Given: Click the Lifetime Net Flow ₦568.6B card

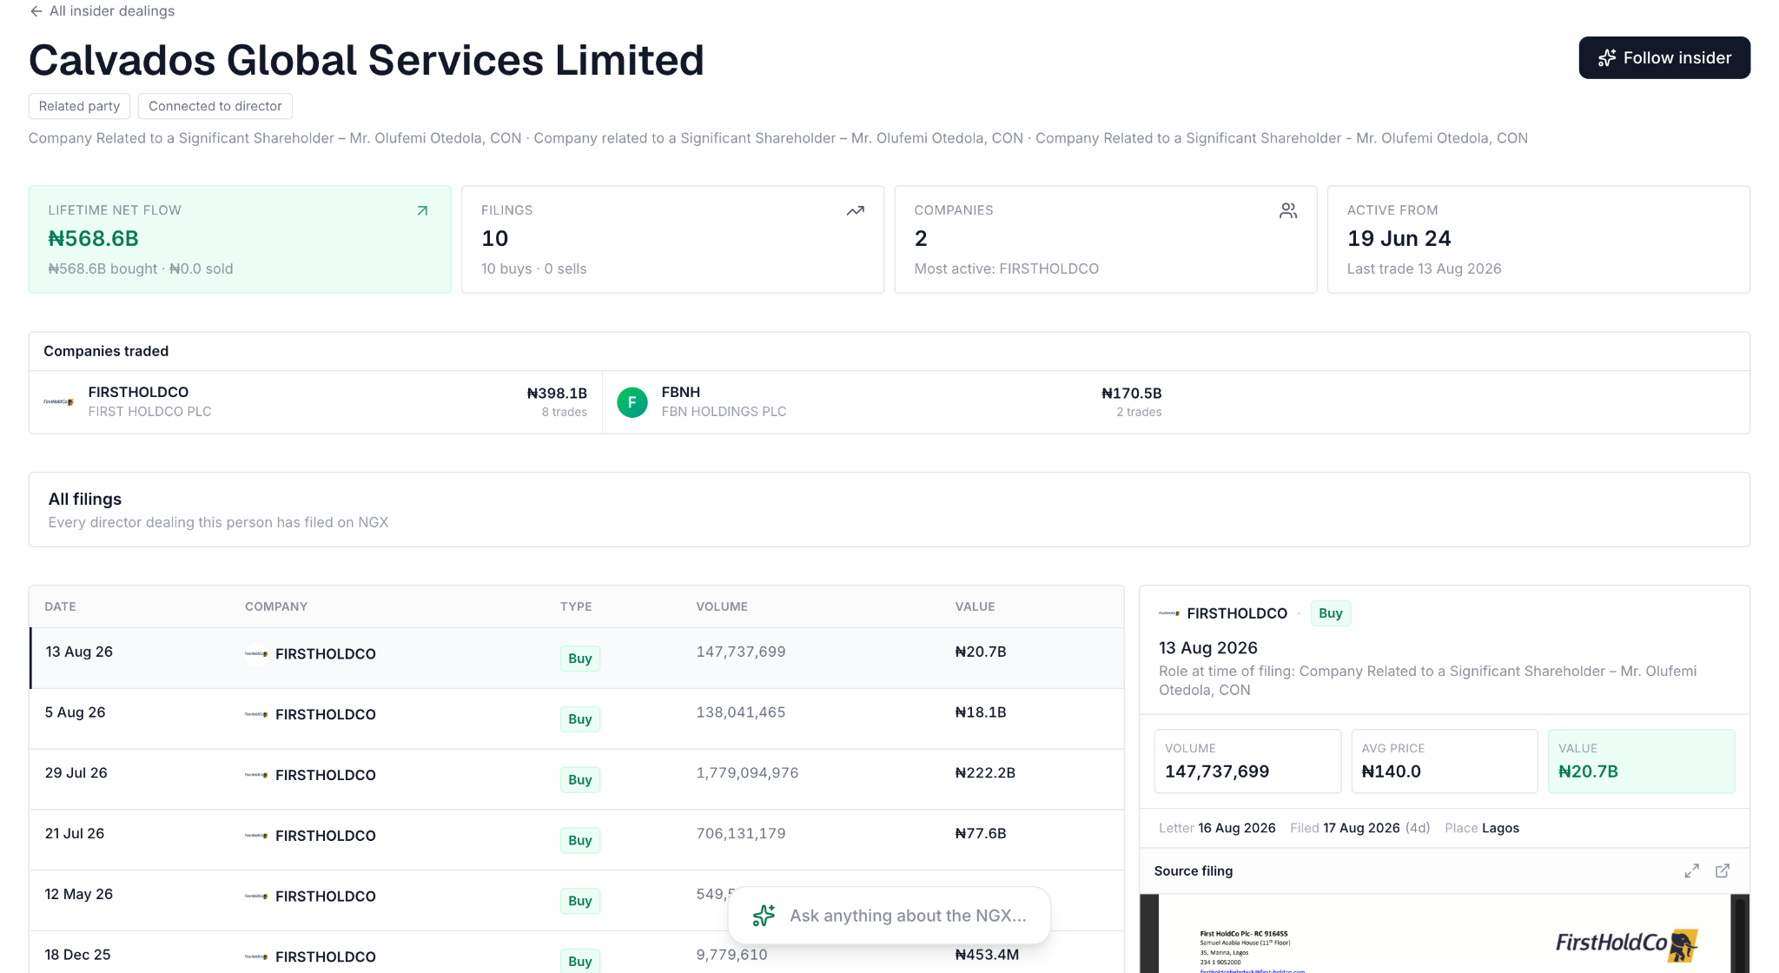Looking at the screenshot, I should 240,239.
